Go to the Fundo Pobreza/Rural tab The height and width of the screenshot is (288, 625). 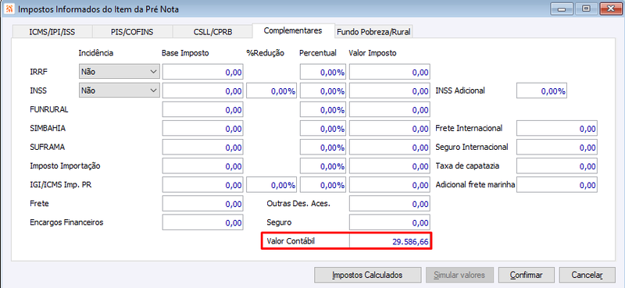(x=373, y=32)
